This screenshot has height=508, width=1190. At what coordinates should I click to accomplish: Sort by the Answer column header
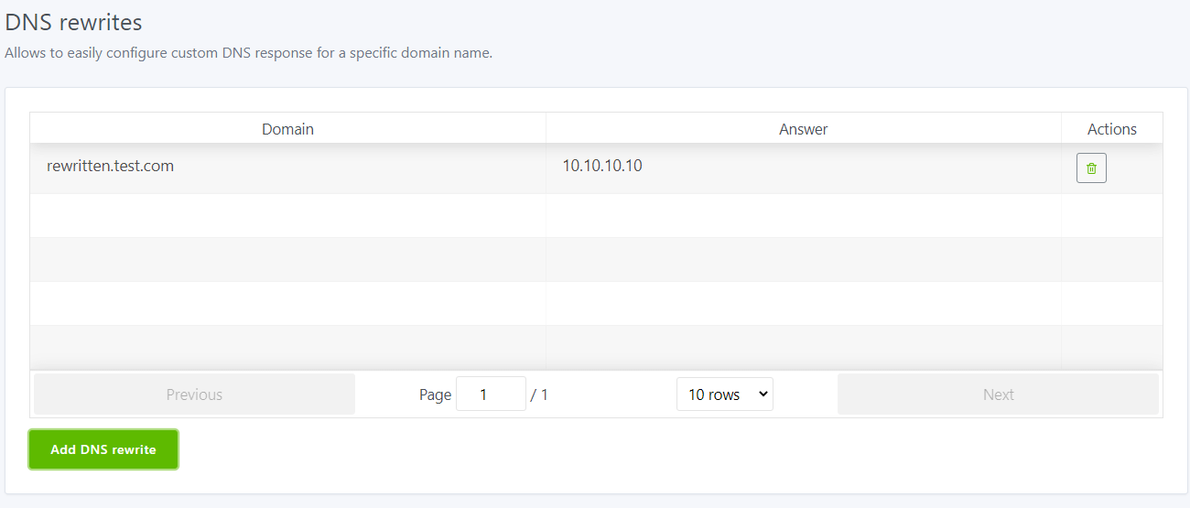click(x=803, y=129)
